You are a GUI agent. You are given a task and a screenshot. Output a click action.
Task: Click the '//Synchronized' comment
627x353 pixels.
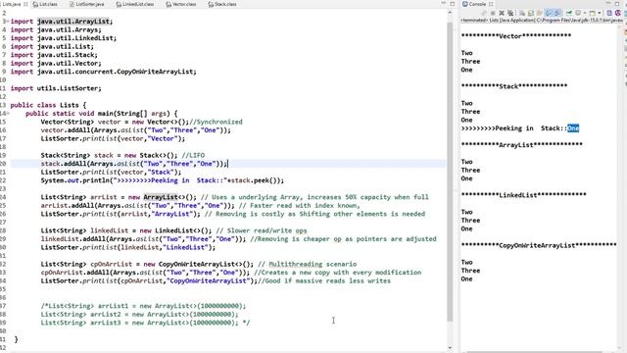click(x=216, y=122)
